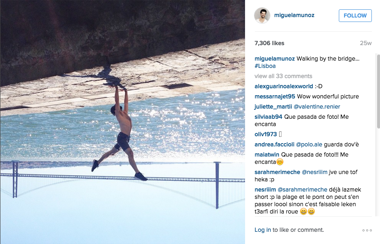The width and height of the screenshot is (380, 244).
Task: Go to silviaab94's profile
Action: pos(268,117)
